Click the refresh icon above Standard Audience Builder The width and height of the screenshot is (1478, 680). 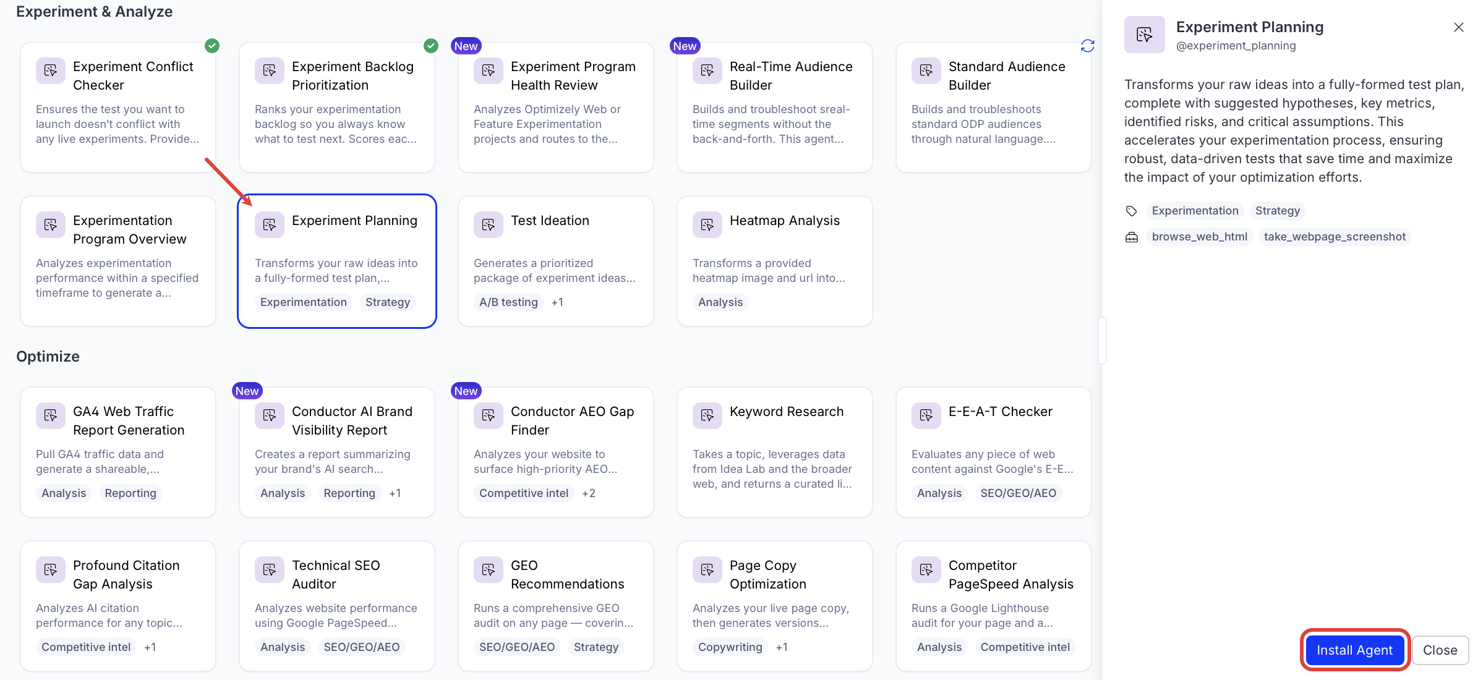[1088, 46]
